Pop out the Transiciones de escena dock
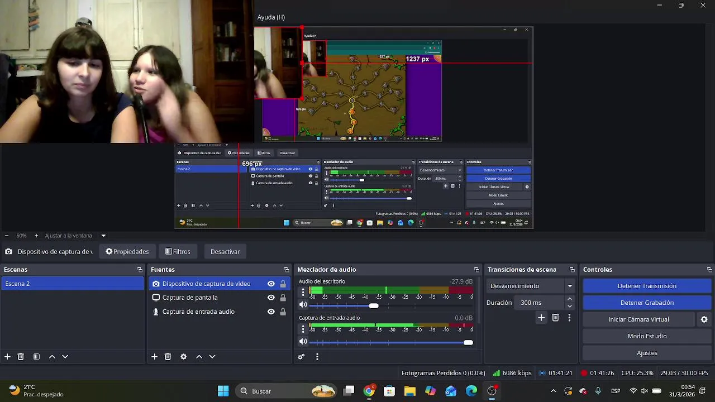715x402 pixels. coord(572,270)
